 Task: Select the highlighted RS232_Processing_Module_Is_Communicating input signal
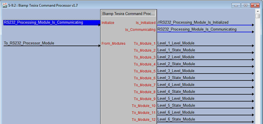click(x=52, y=22)
